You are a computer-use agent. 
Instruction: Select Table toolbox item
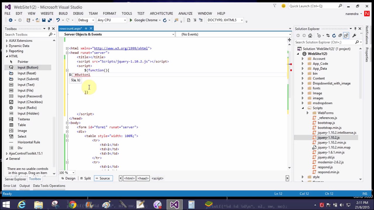pyautogui.click(x=22, y=125)
